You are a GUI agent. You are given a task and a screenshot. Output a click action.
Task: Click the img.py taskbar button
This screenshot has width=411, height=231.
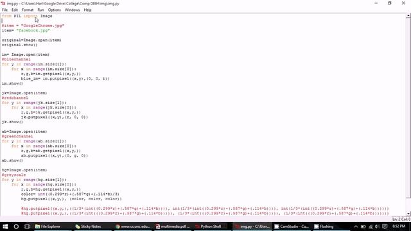coord(252,227)
